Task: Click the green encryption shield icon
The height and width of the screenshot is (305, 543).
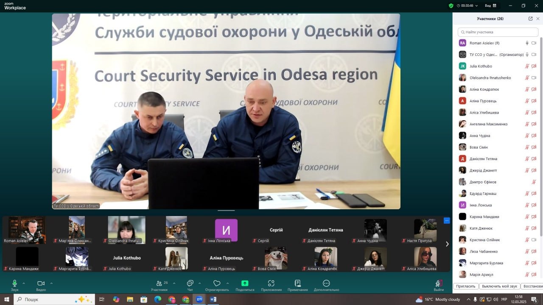Action: tap(451, 6)
